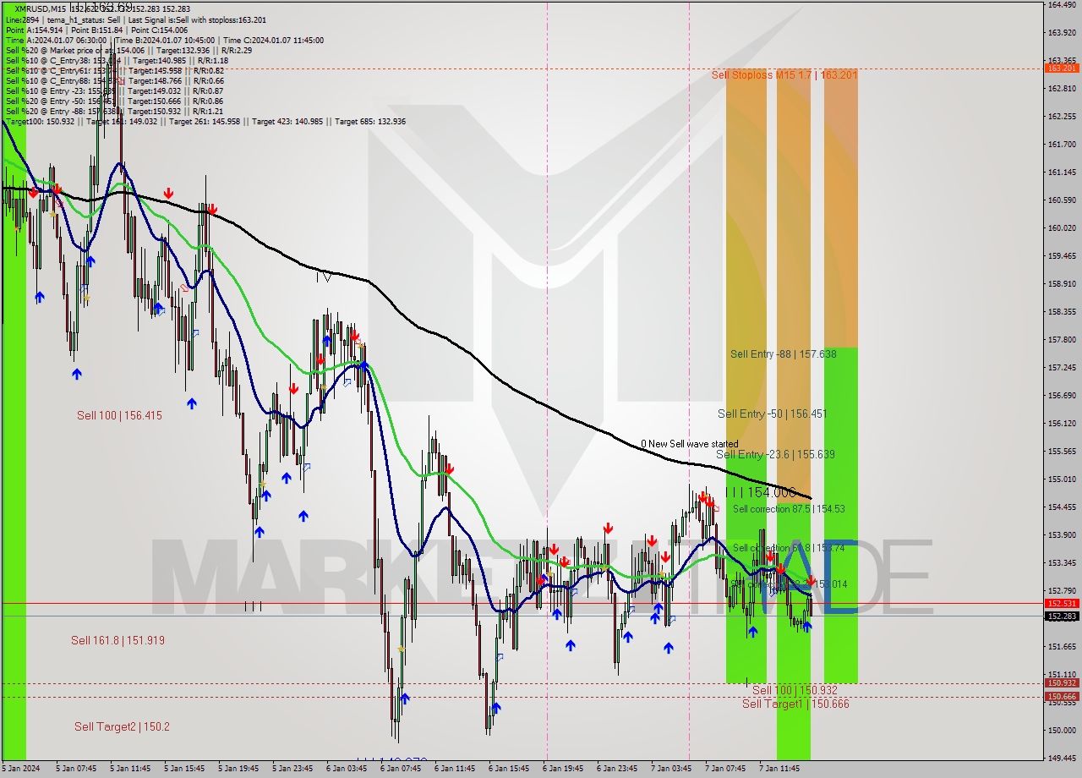Click the 5 Jan 15:45 time label
This screenshot has width=1082, height=778.
coord(184,769)
